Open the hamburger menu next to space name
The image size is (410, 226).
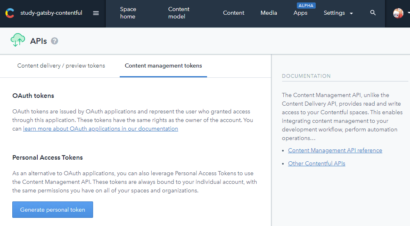(x=96, y=13)
